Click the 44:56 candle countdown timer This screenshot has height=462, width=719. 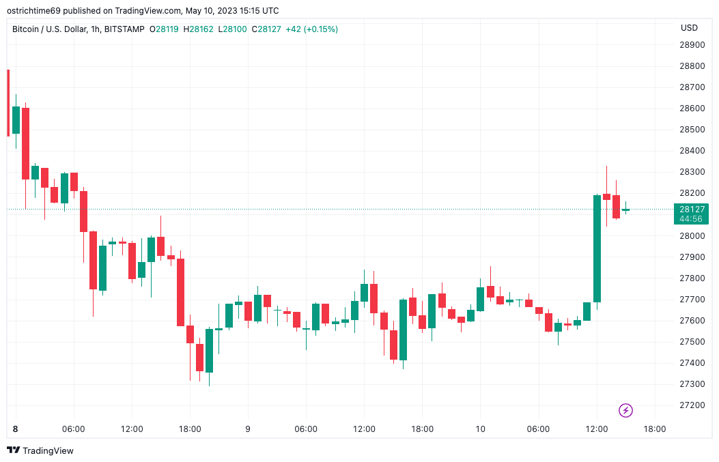[x=690, y=219]
